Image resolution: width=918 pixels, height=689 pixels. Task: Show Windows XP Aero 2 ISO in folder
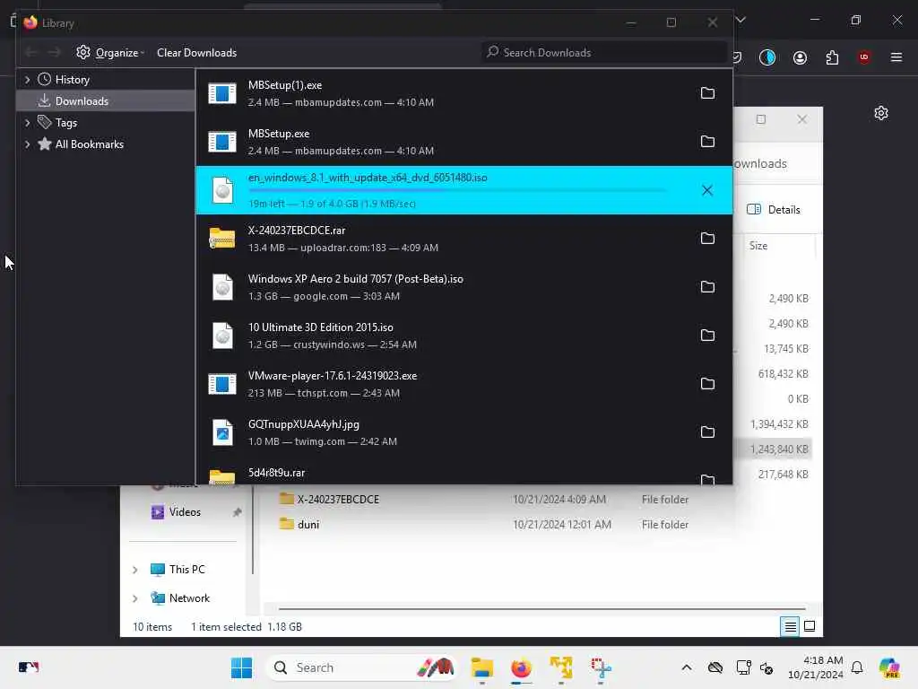point(707,287)
